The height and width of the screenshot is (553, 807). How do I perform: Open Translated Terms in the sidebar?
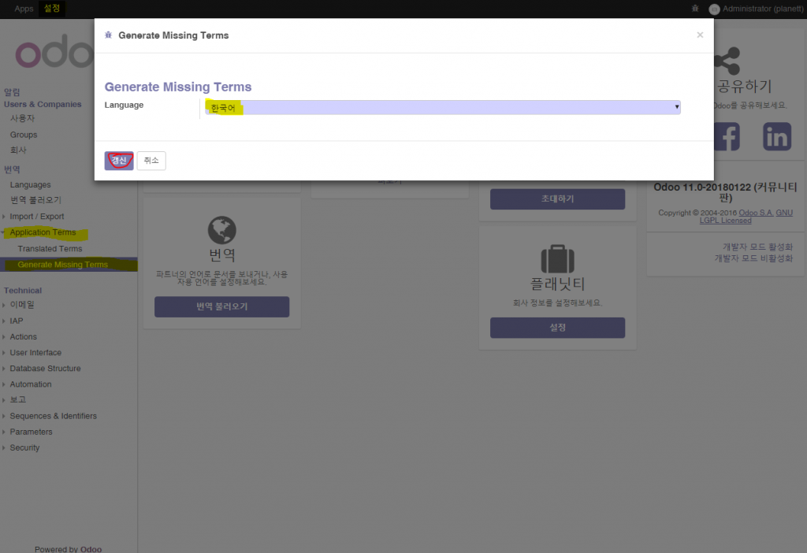(x=50, y=249)
